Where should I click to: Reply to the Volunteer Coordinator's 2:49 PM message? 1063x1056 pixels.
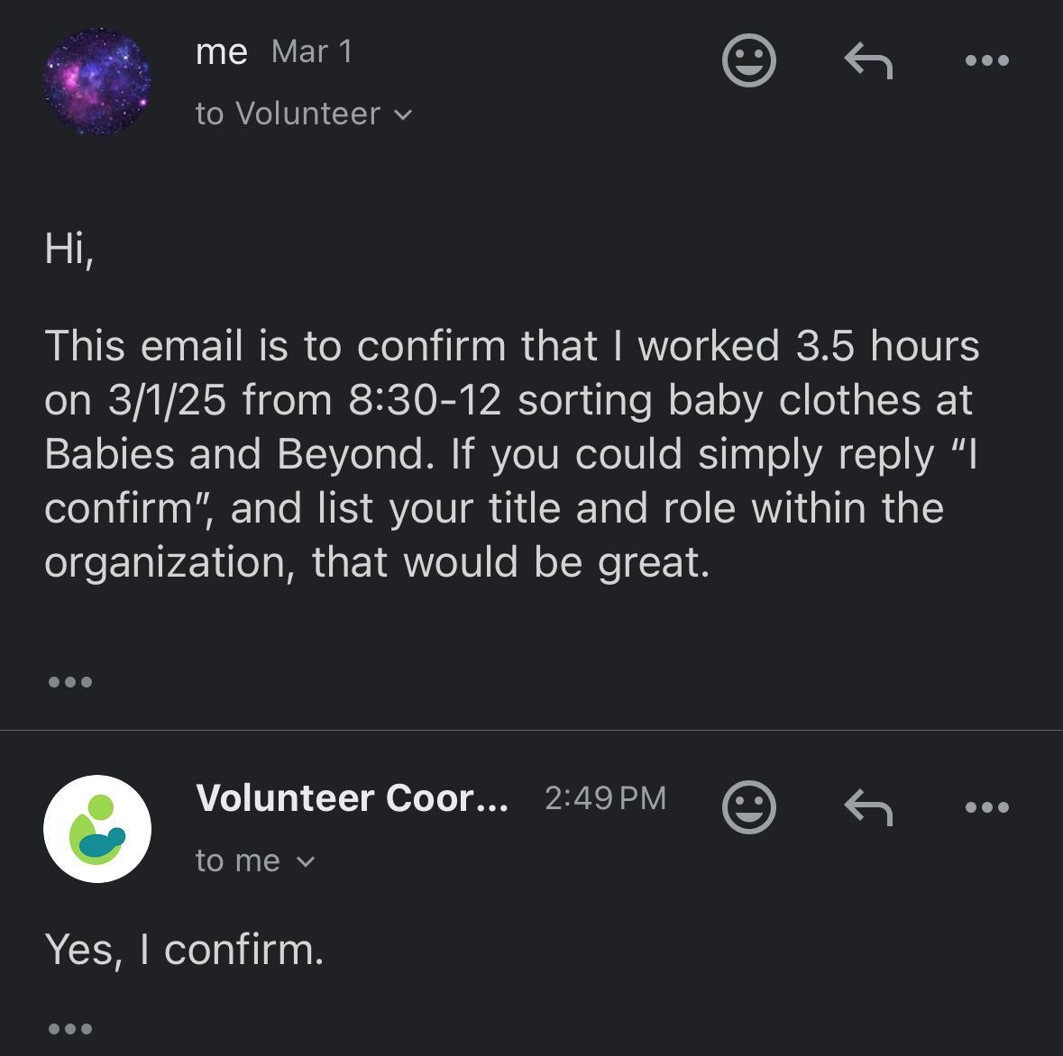868,806
